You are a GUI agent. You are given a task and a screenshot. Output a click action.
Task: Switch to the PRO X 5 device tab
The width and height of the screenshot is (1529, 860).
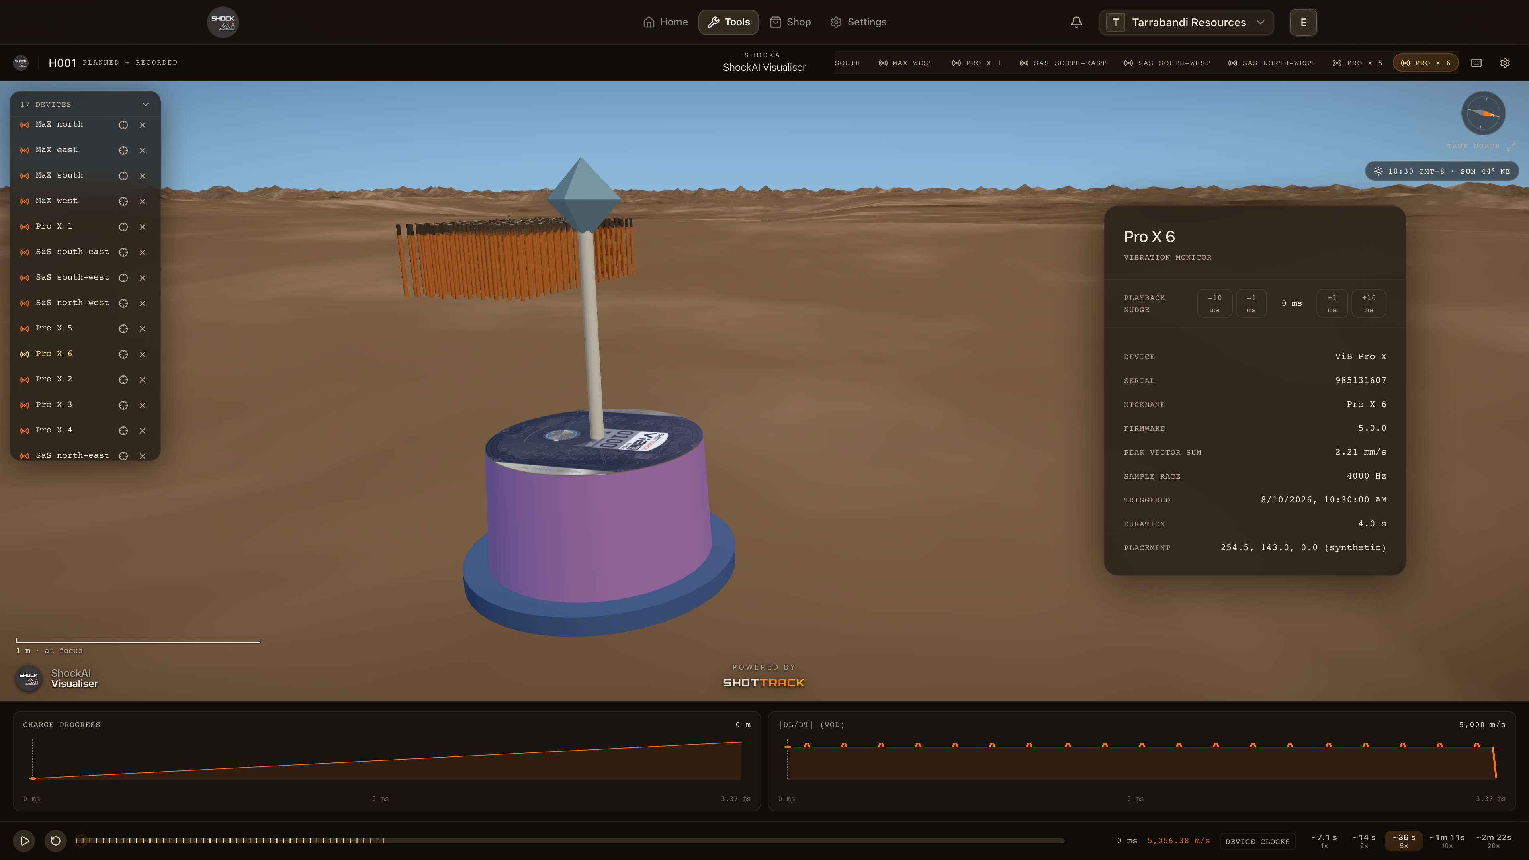(1357, 63)
